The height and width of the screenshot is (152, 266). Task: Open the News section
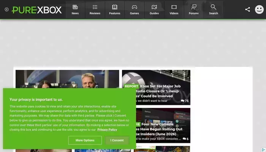tap(75, 9)
